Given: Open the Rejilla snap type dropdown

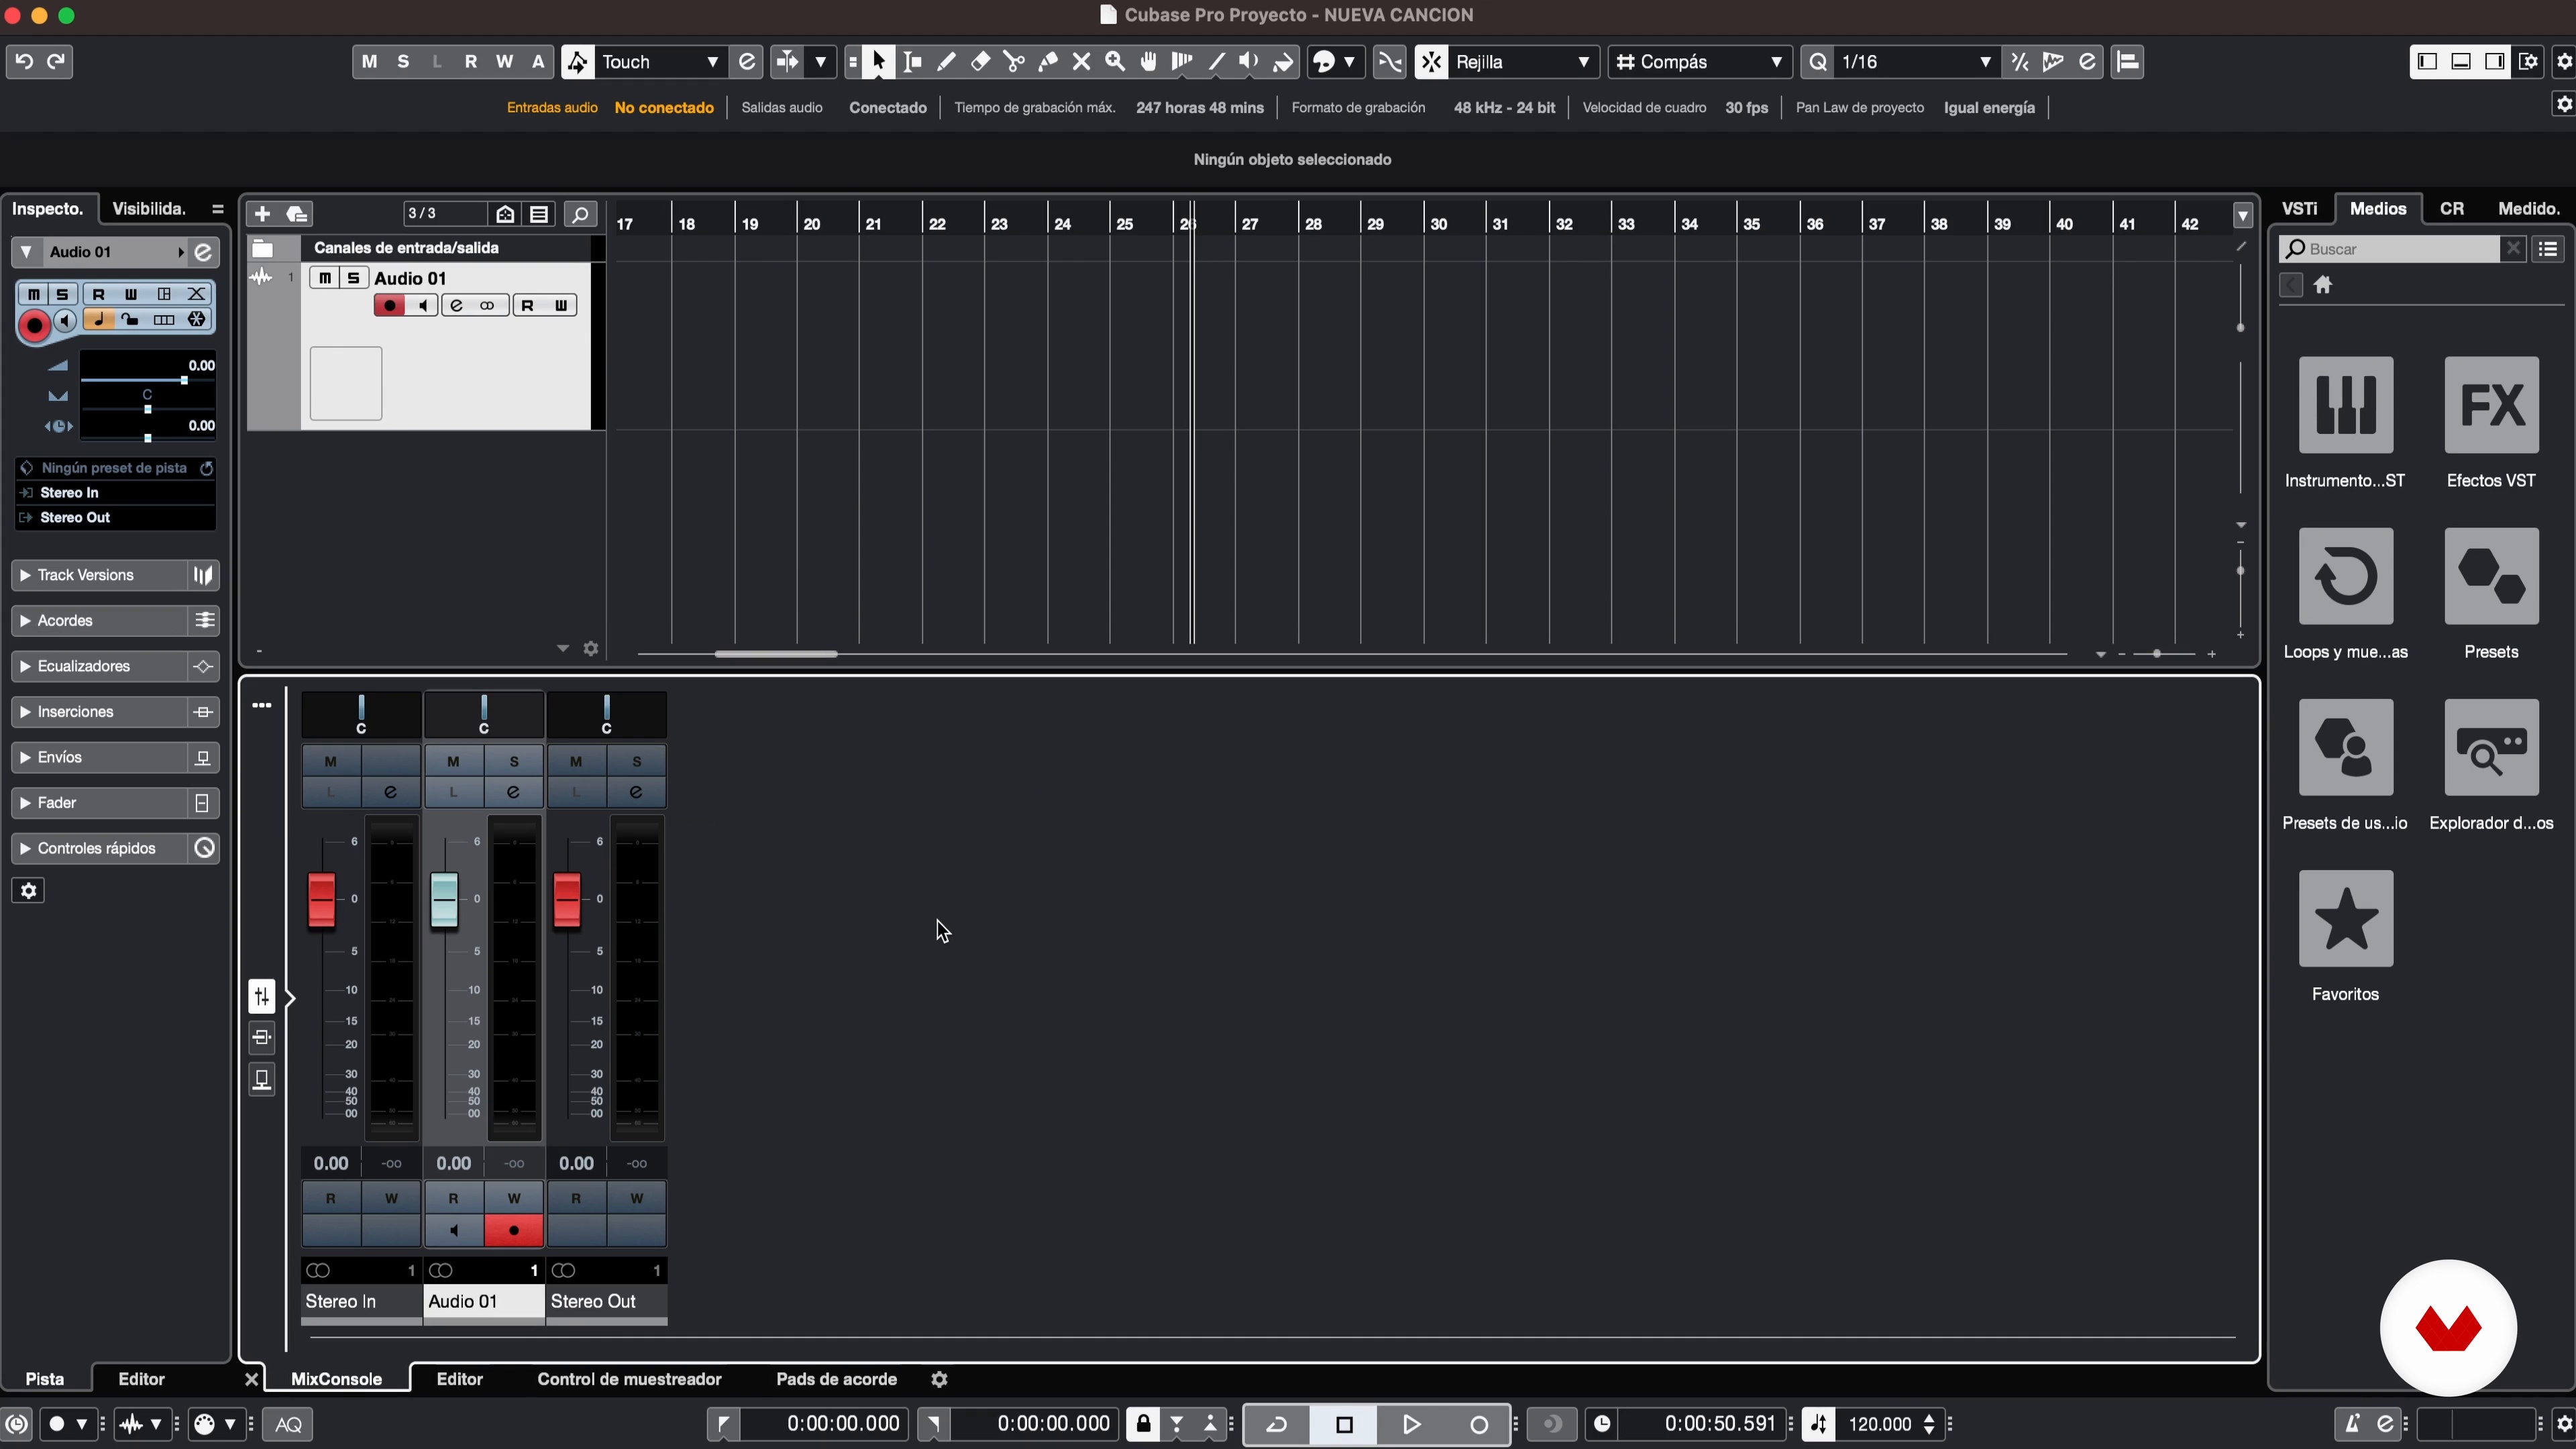Looking at the screenshot, I should (x=1522, y=62).
